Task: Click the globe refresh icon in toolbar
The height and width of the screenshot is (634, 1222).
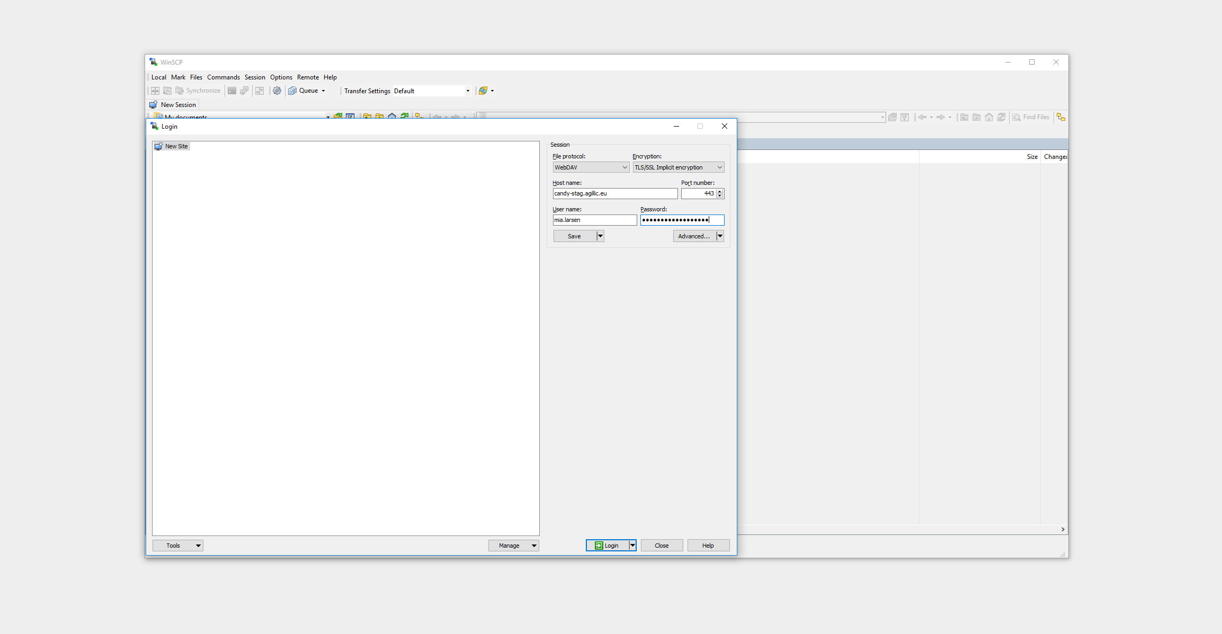Action: point(483,91)
